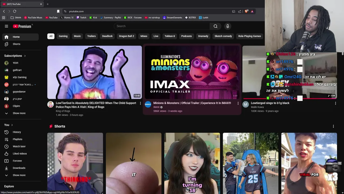The image size is (344, 194).
Task: Show more items under You section
Action: (20, 175)
